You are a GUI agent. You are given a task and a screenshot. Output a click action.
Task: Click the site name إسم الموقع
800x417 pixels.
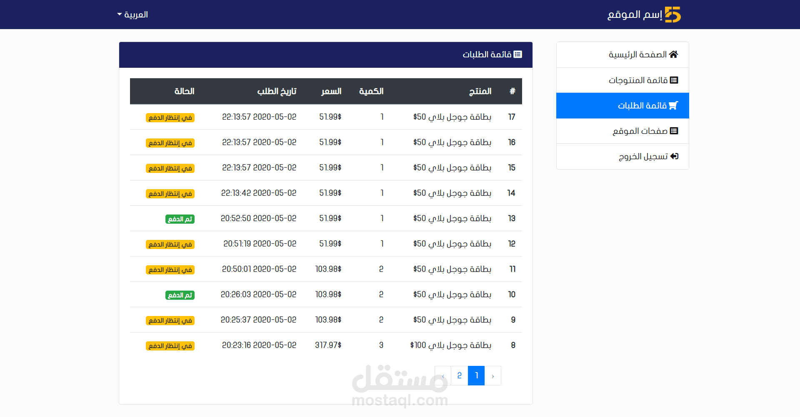[x=635, y=15]
